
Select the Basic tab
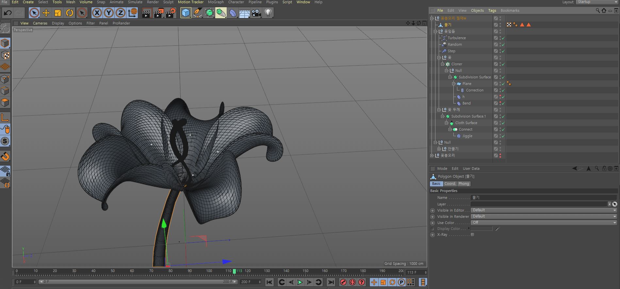[x=436, y=184]
